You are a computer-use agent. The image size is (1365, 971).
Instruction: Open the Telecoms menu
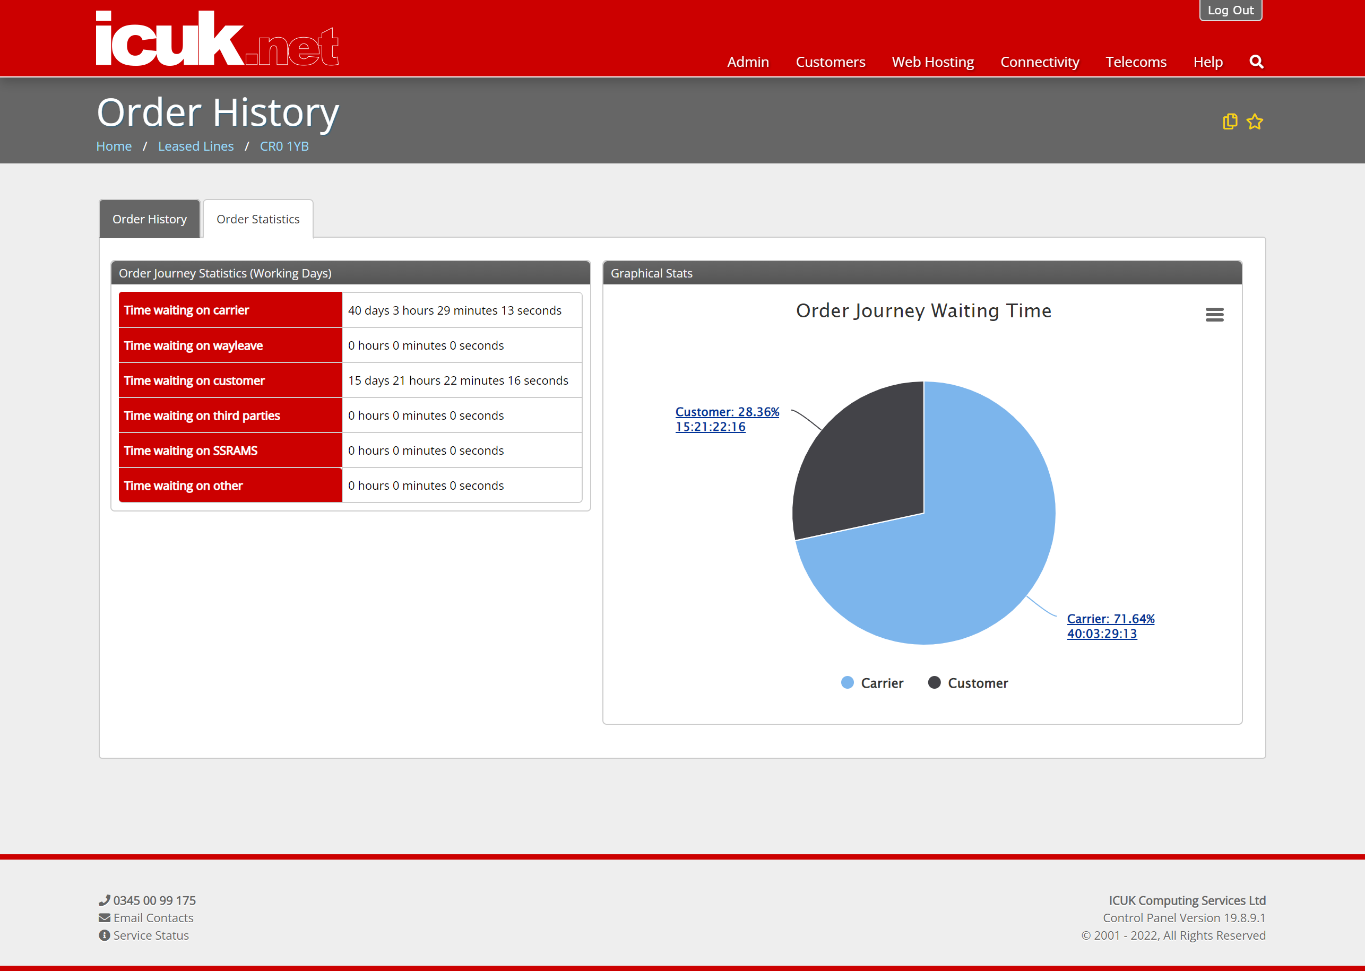1135,62
